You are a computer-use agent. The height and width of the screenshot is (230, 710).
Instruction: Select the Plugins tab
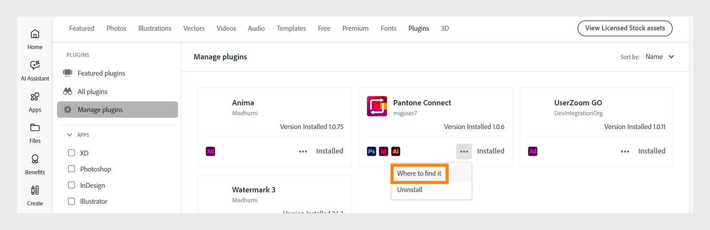[x=419, y=28]
